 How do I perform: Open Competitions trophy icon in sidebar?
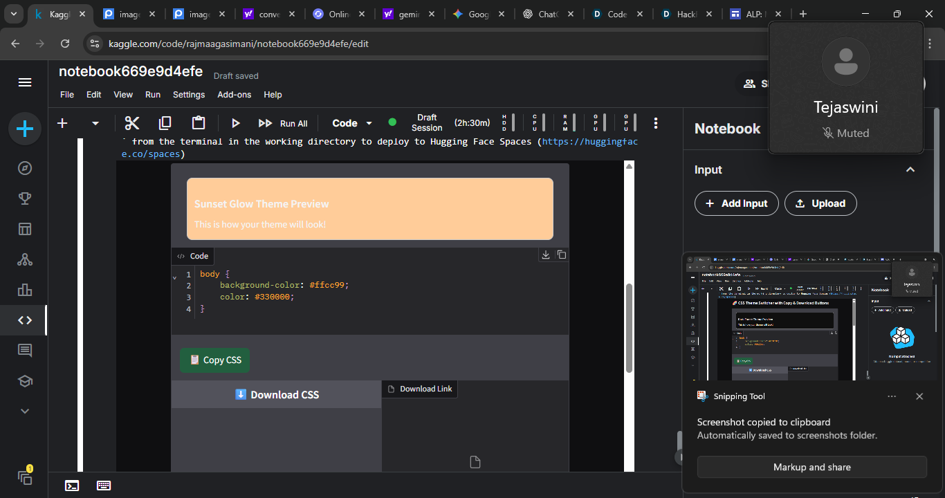pyautogui.click(x=25, y=199)
